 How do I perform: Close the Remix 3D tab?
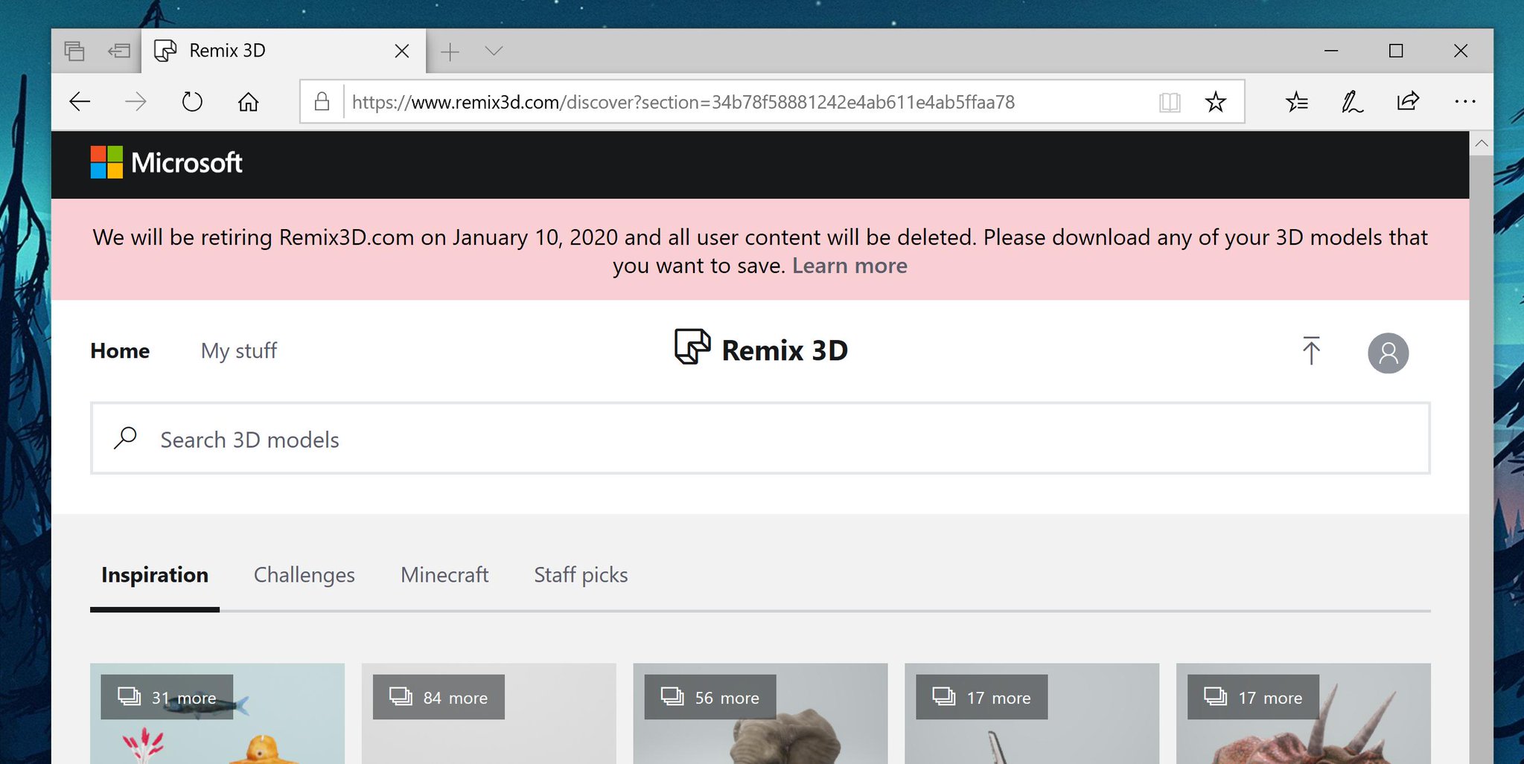[x=401, y=51]
